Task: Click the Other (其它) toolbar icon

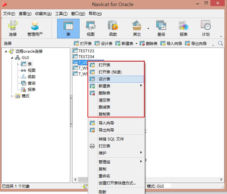Action: (137, 28)
